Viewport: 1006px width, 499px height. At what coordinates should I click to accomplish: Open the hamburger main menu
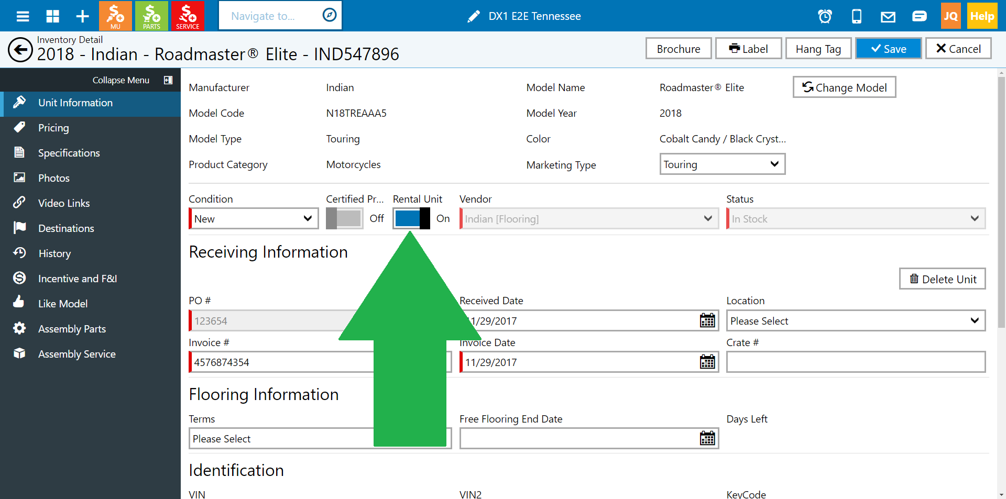click(23, 16)
